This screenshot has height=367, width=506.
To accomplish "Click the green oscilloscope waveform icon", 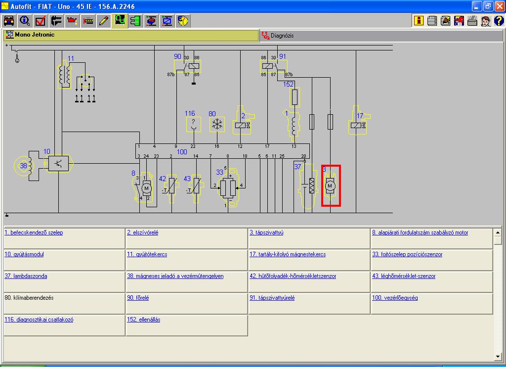I will [120, 21].
